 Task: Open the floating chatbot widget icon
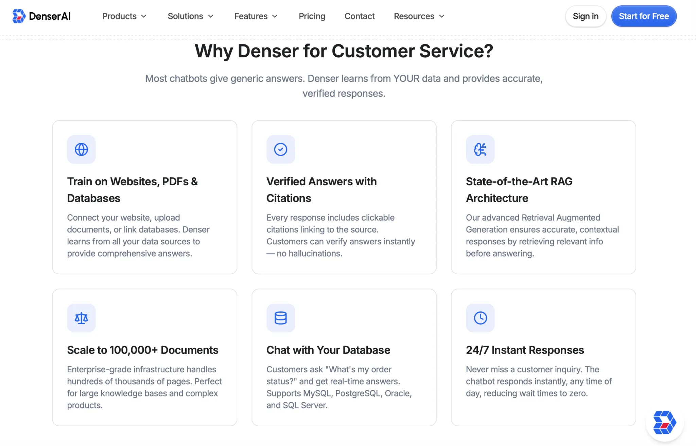pyautogui.click(x=664, y=423)
